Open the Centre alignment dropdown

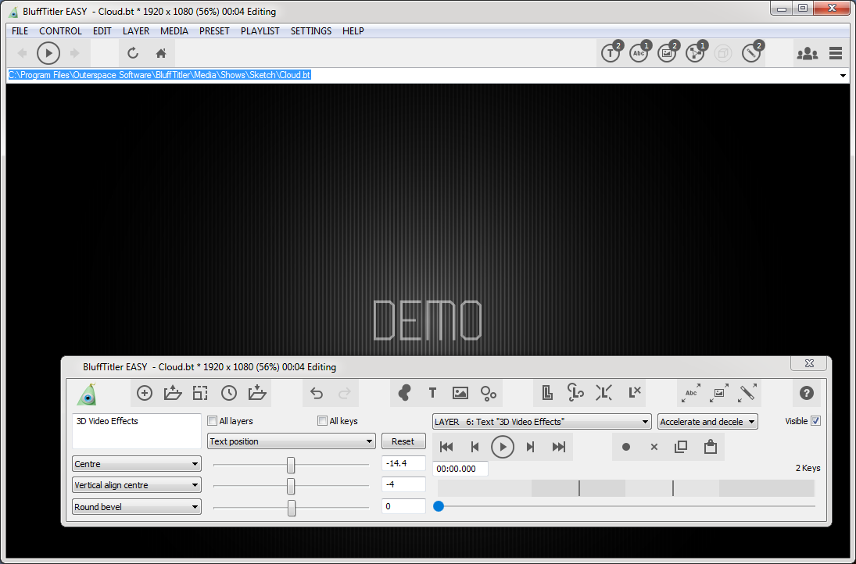pos(137,464)
